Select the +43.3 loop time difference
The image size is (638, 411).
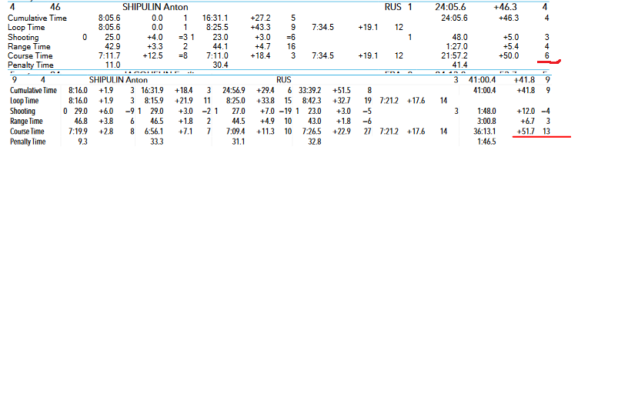260,27
